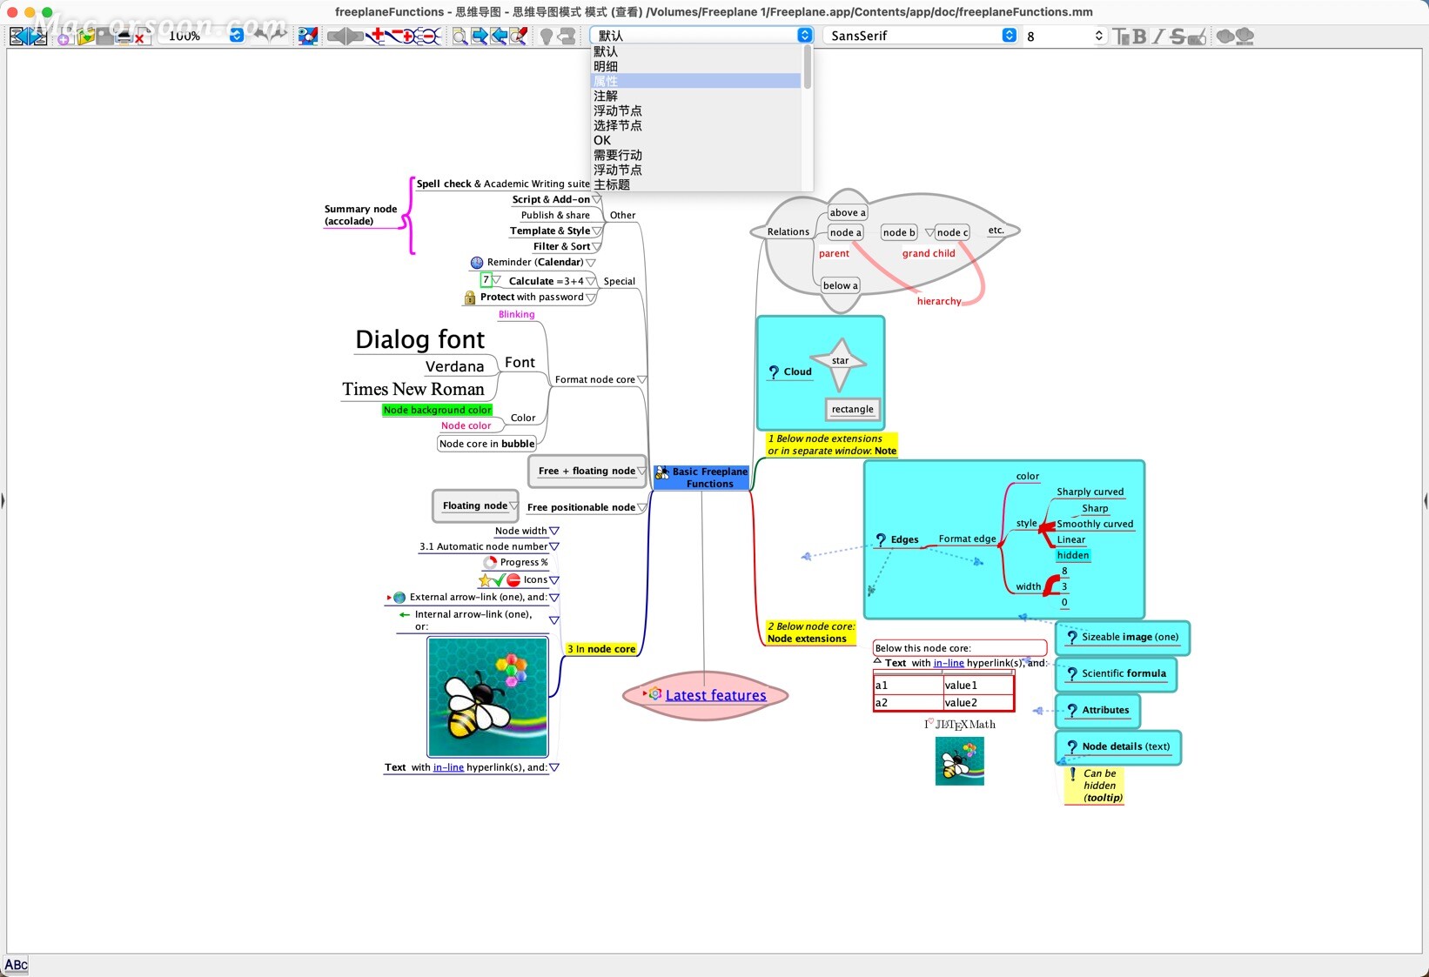Add a cloud using first cloud icon
The width and height of the screenshot is (1429, 977).
[x=1225, y=36]
